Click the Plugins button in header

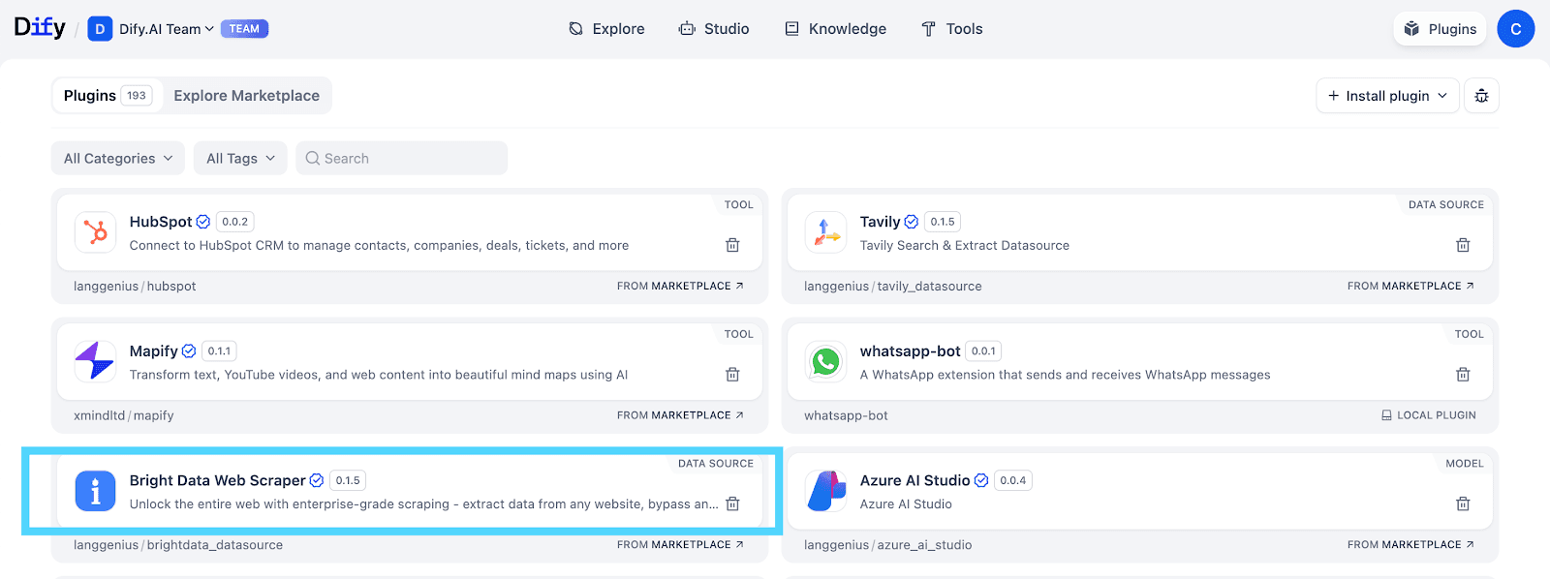(1440, 29)
